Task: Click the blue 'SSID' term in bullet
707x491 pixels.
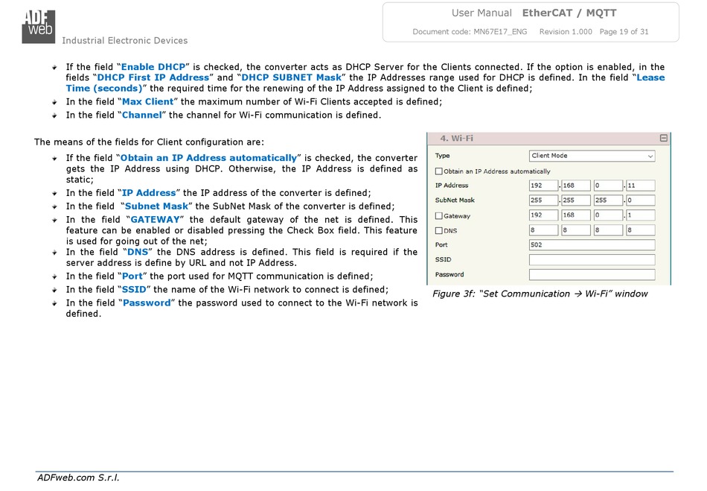Action: click(x=135, y=290)
